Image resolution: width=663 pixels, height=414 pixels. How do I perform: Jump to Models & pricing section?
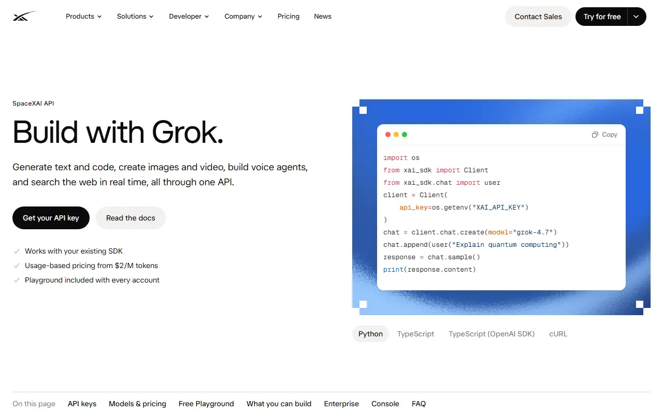coord(137,404)
